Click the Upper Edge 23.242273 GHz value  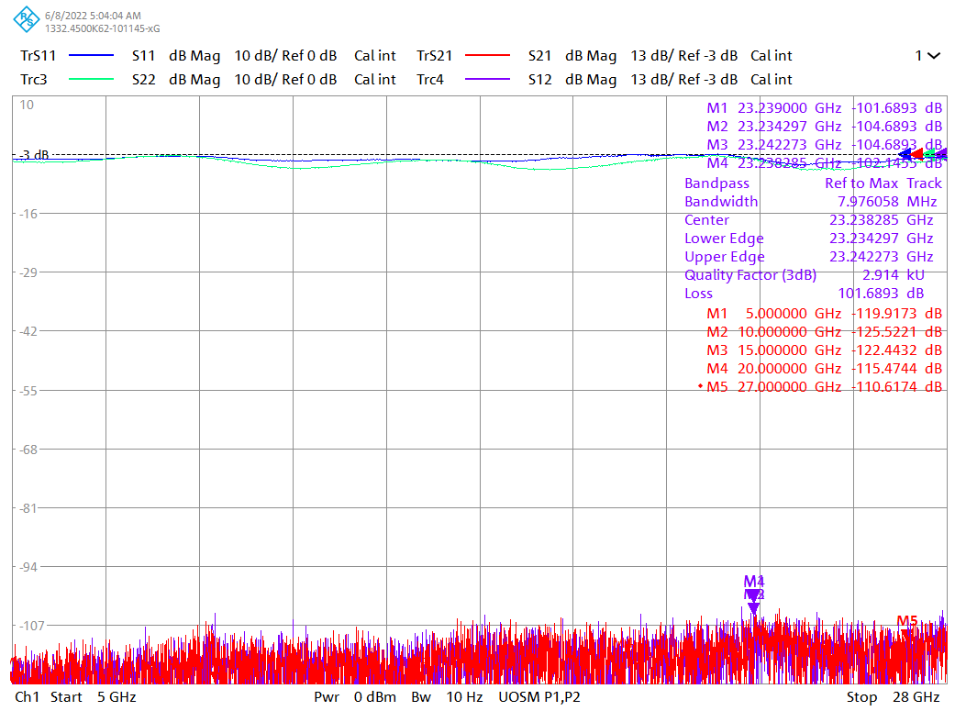(x=881, y=257)
